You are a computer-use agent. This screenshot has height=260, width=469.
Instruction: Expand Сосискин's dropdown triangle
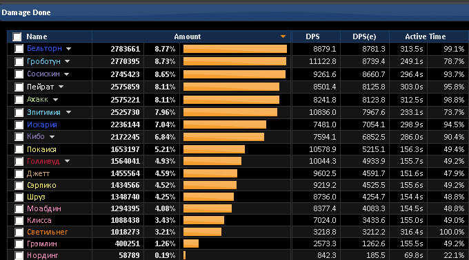click(66, 74)
